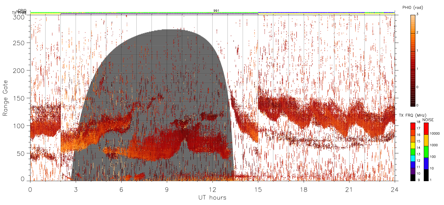Screen dimensions: 444x205
Task: Click the 100 label on NOISE legend
Action: (x=432, y=157)
